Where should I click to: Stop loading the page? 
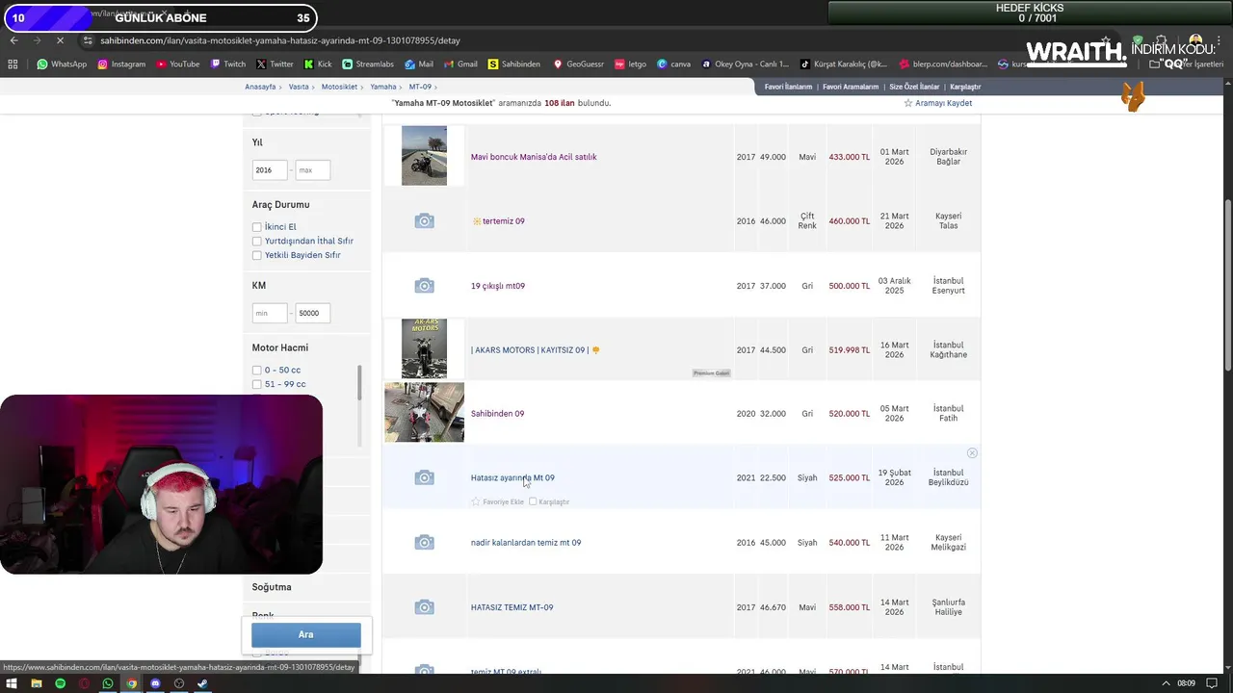click(60, 40)
